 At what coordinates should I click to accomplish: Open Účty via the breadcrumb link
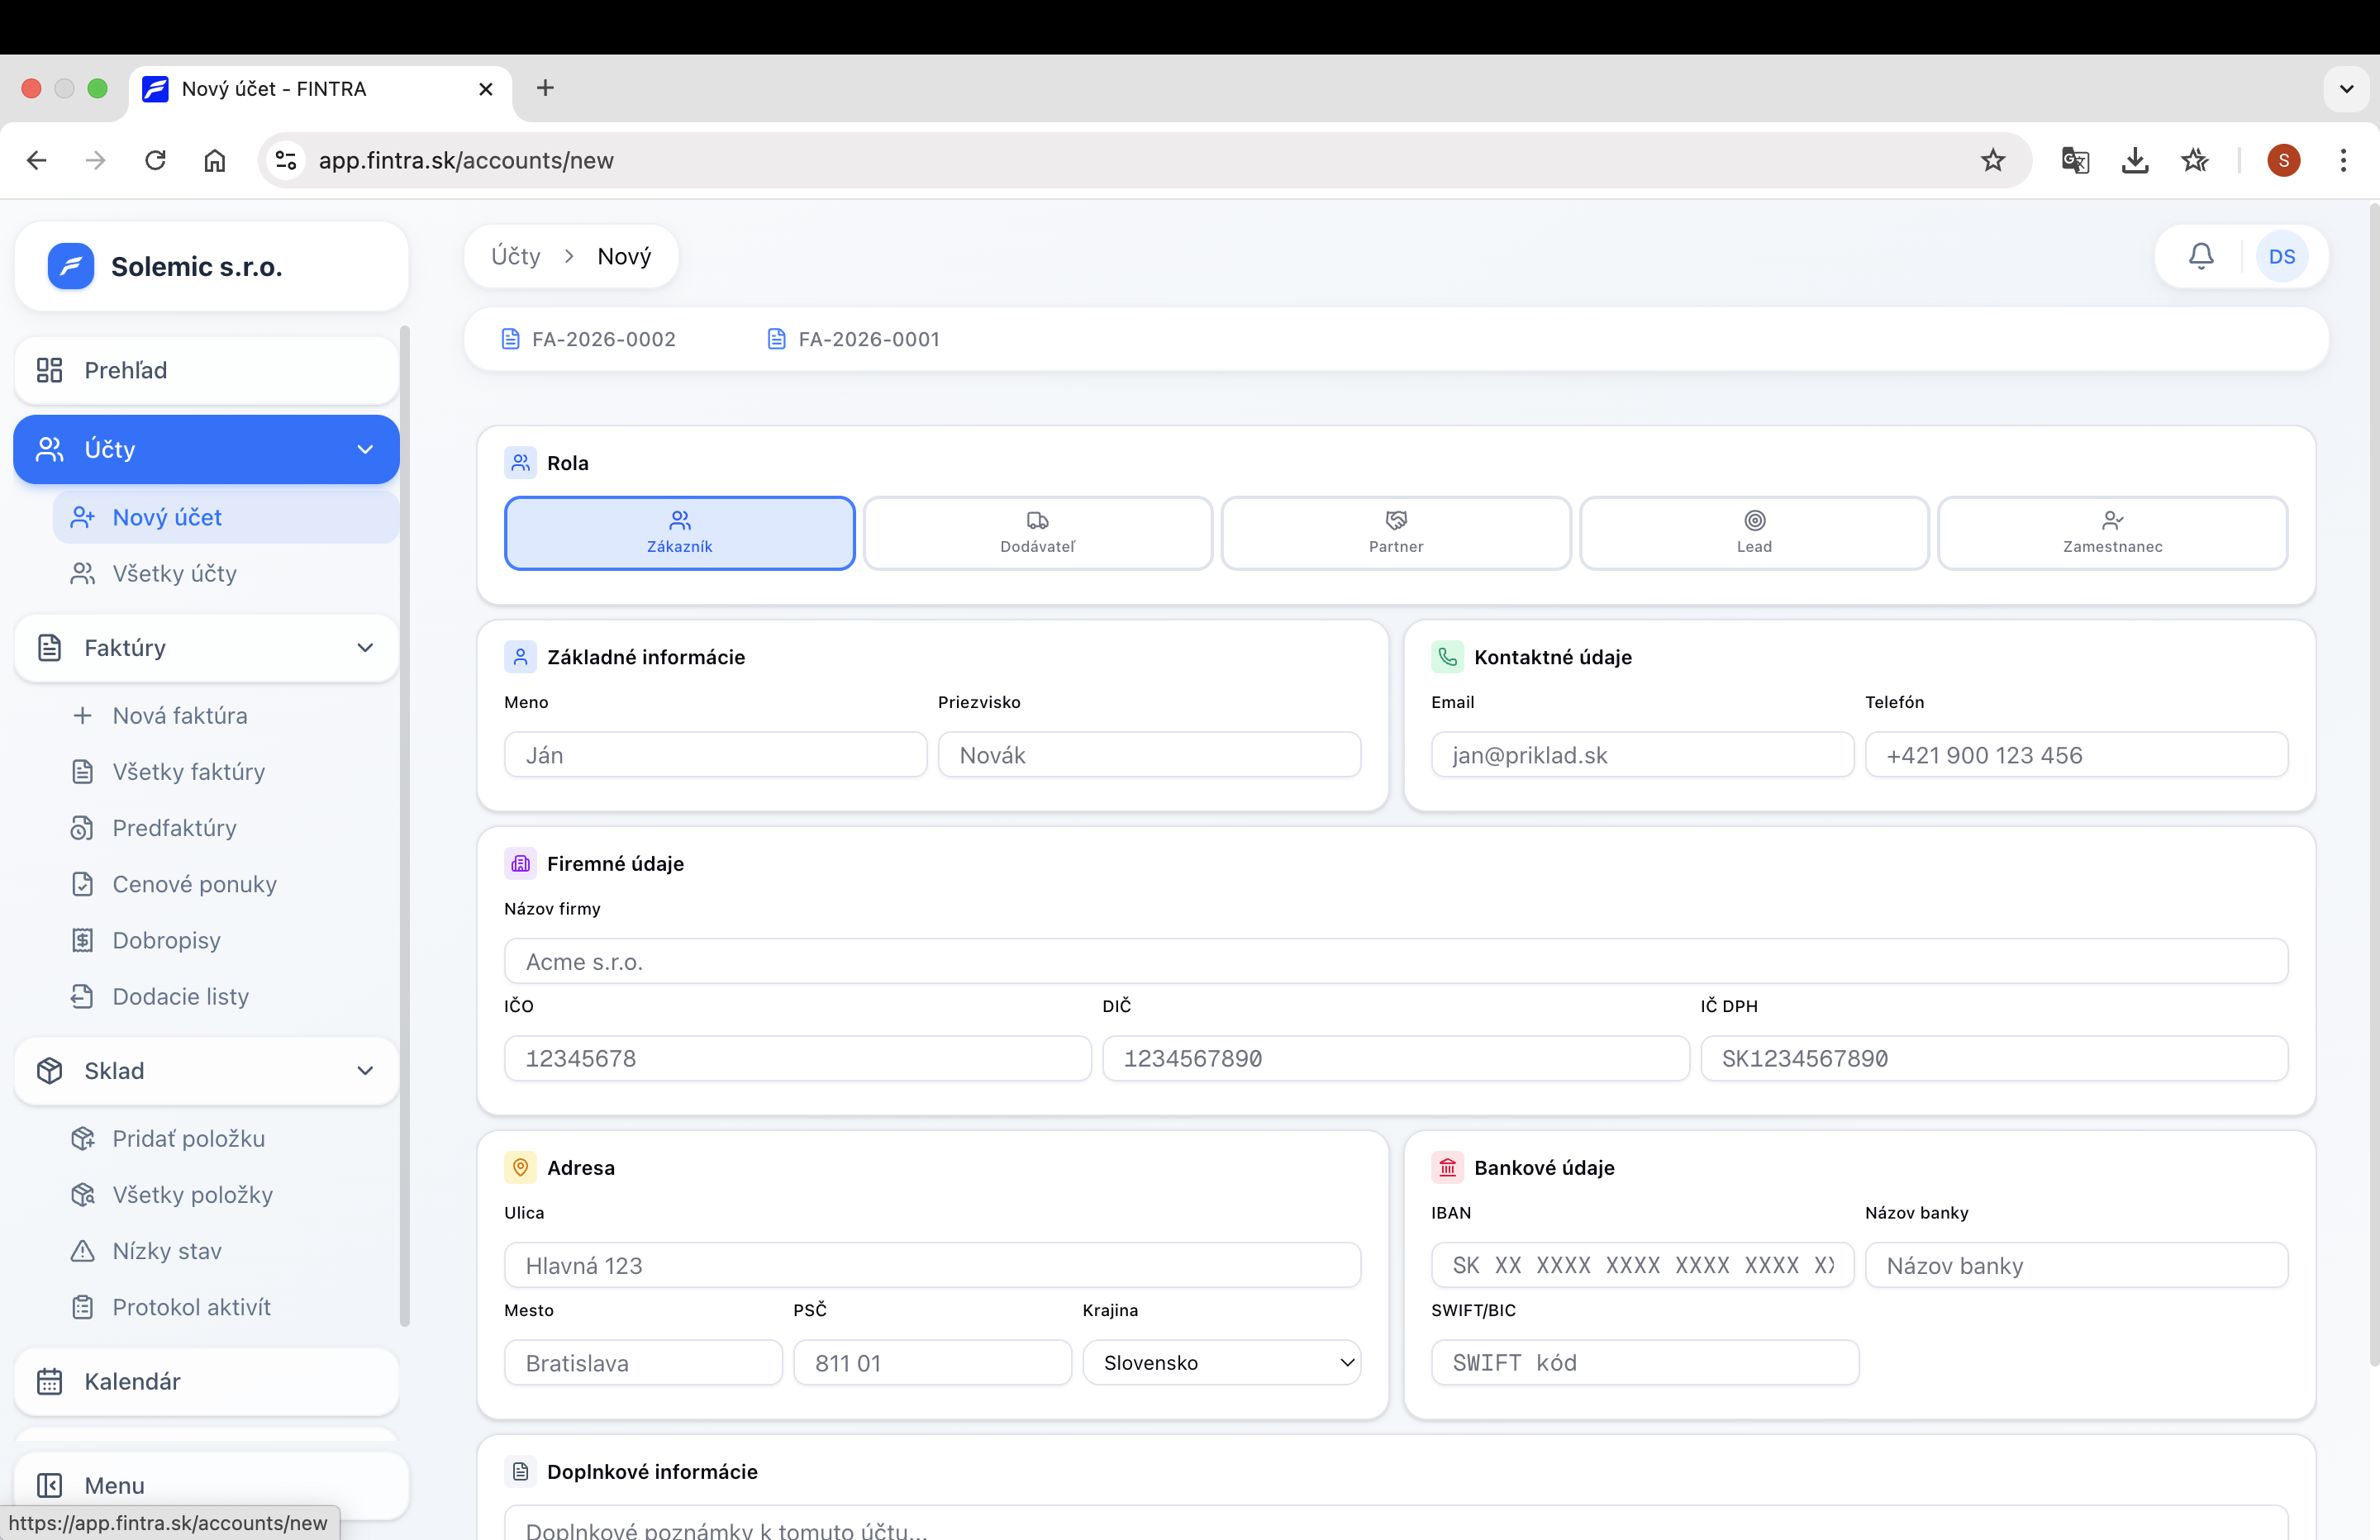click(515, 256)
